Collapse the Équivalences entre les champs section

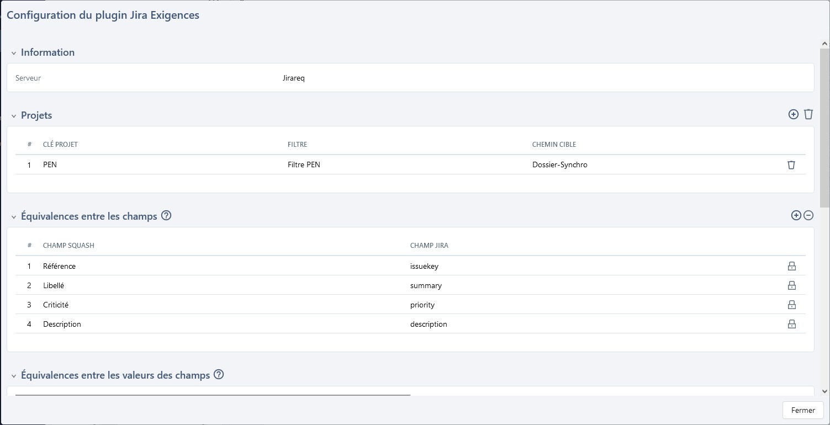point(14,217)
